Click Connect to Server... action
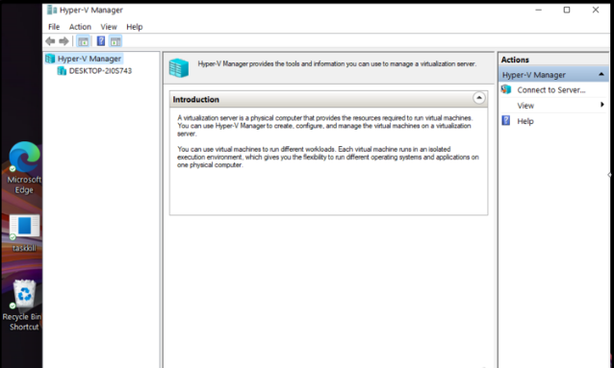Screen dimensions: 614x368 (x=550, y=90)
